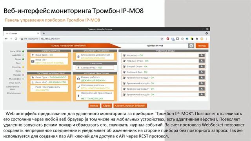Close the Главная browser tab
Image resolution: width=251 pixels, height=141 pixels.
pos(38,33)
